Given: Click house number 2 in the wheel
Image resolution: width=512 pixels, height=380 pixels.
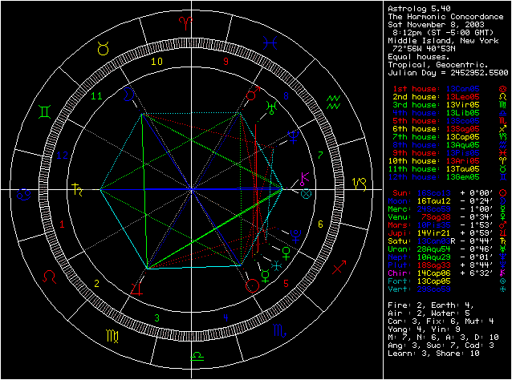Looking at the screenshot, I should [x=96, y=284].
